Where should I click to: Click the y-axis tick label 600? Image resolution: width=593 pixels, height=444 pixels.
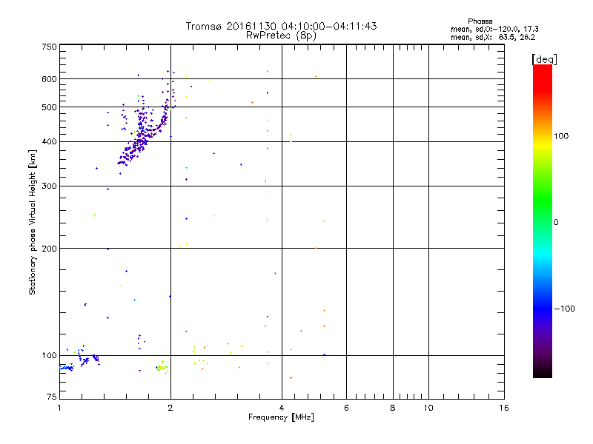coord(49,79)
